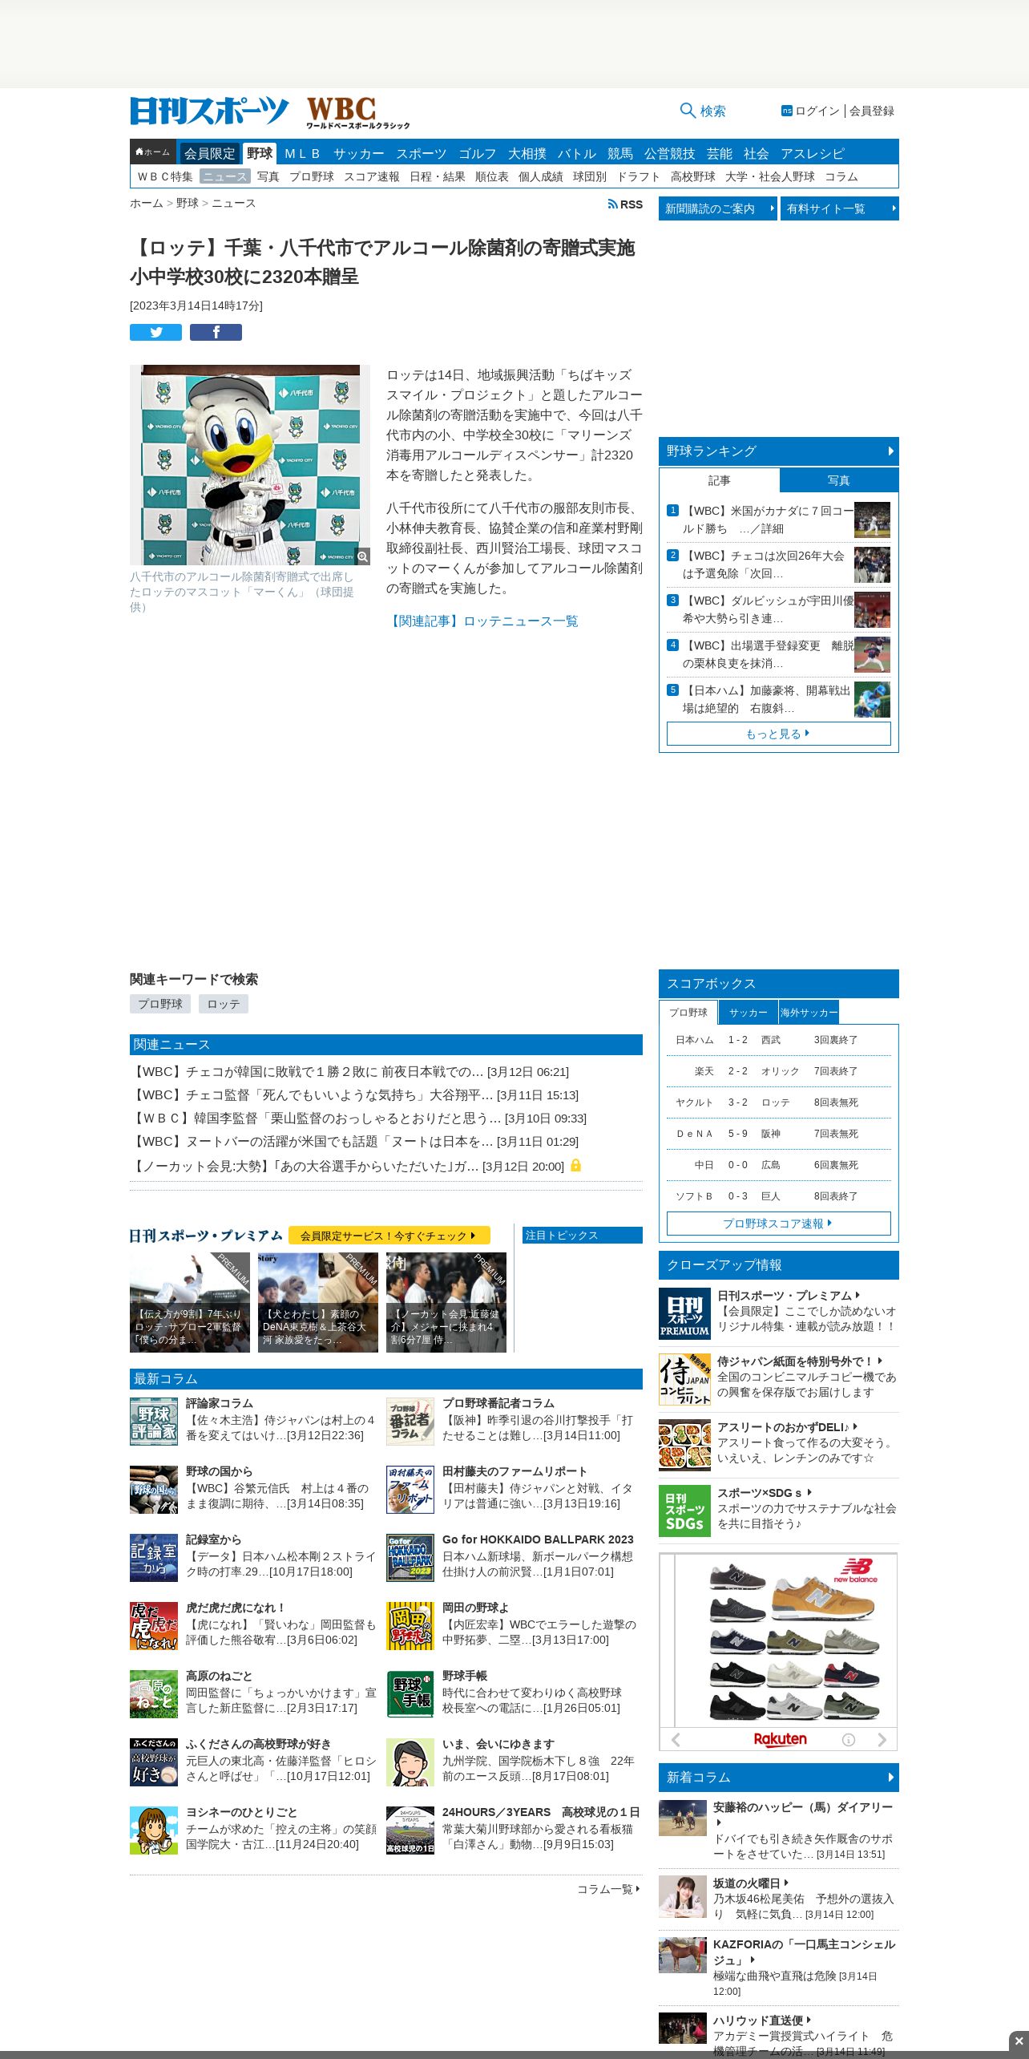Image resolution: width=1029 pixels, height=2059 pixels.
Task: Switch ranking to the 記事 tab
Action: click(x=720, y=480)
